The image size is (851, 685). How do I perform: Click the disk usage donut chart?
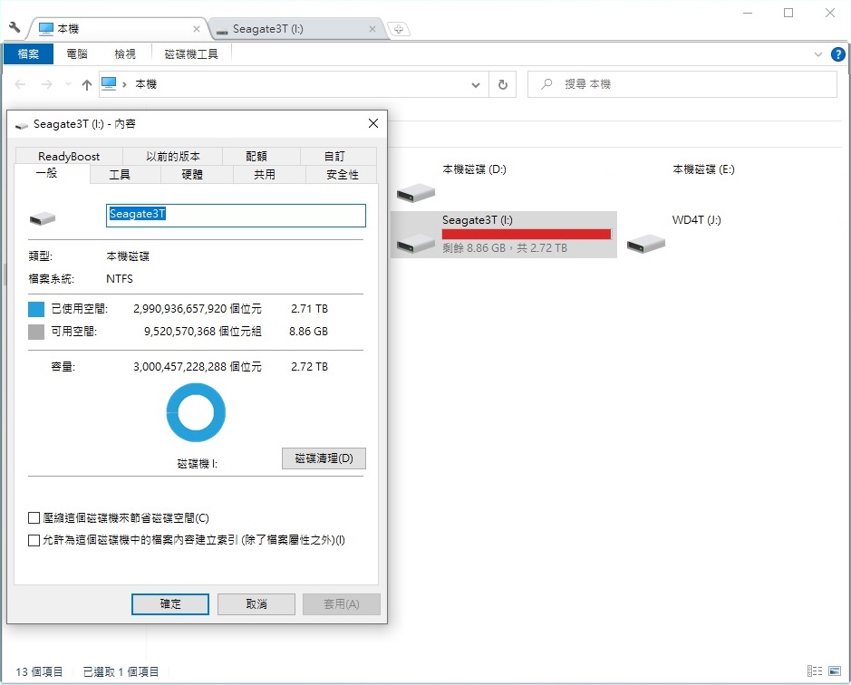(x=196, y=412)
